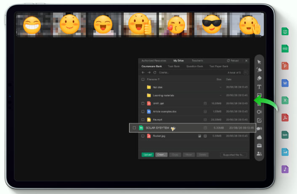Screen dimensions: 297x194
Task: Click the image preview icon on Rocket.jpg row
Action: coord(199,136)
